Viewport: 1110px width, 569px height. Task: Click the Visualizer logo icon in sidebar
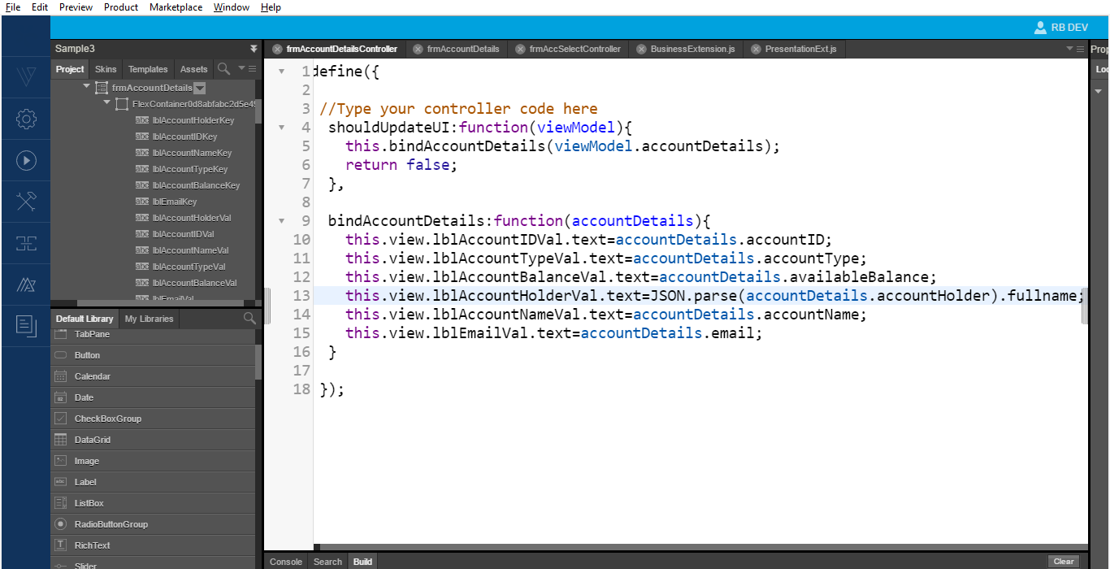tap(26, 78)
